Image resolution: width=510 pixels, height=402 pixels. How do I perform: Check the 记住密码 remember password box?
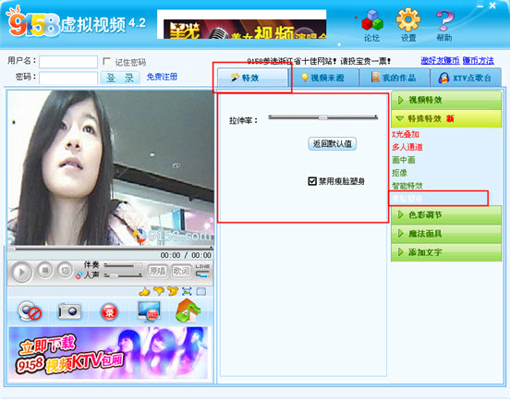[x=106, y=62]
